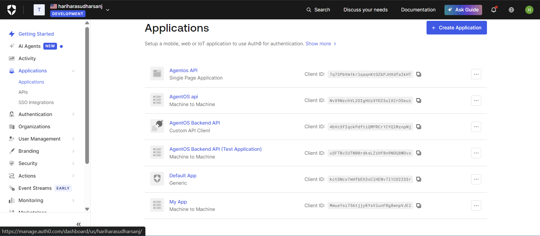Click sidebar scrollbar up arrow
The height and width of the screenshot is (236, 540).
87,23
